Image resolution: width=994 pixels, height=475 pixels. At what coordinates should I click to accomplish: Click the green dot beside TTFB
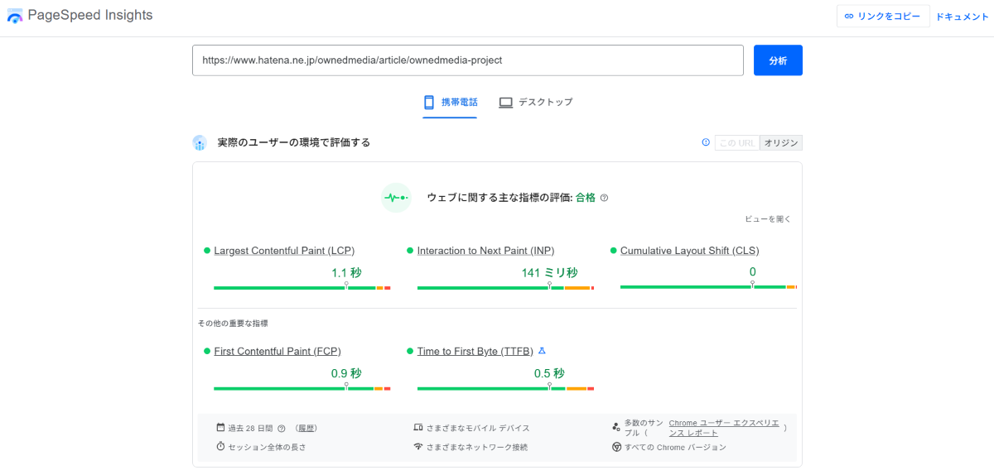(x=410, y=351)
